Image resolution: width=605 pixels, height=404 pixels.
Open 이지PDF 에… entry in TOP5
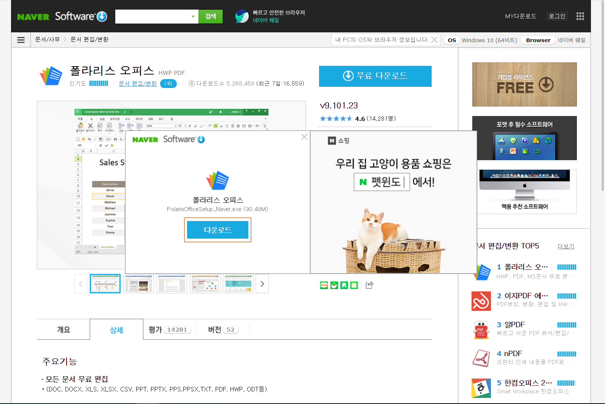click(526, 296)
